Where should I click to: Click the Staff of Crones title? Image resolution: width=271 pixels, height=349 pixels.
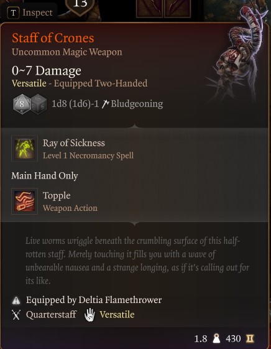pos(53,38)
